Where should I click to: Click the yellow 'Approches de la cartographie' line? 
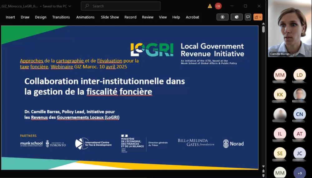[x=79, y=61]
